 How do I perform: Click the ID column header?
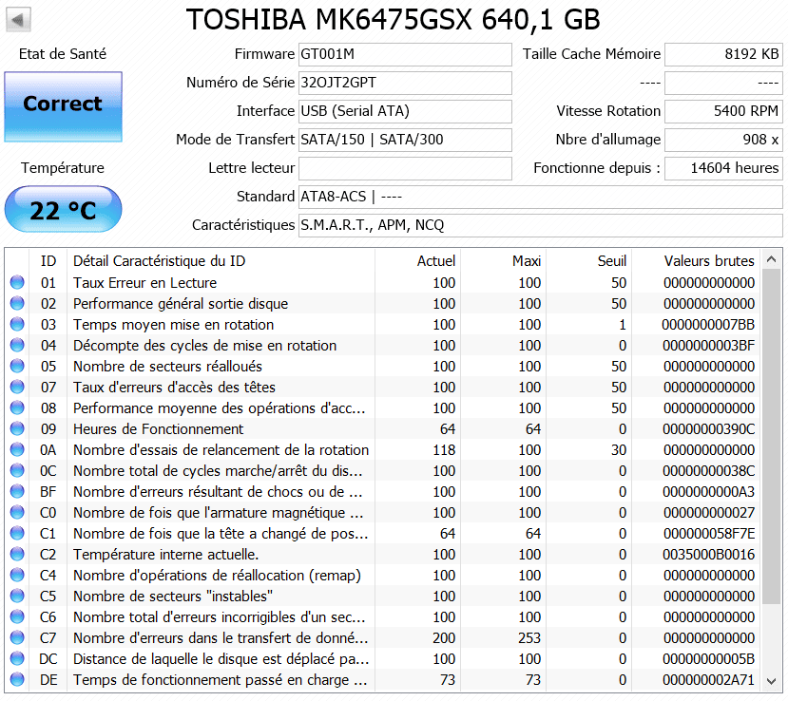click(x=48, y=261)
